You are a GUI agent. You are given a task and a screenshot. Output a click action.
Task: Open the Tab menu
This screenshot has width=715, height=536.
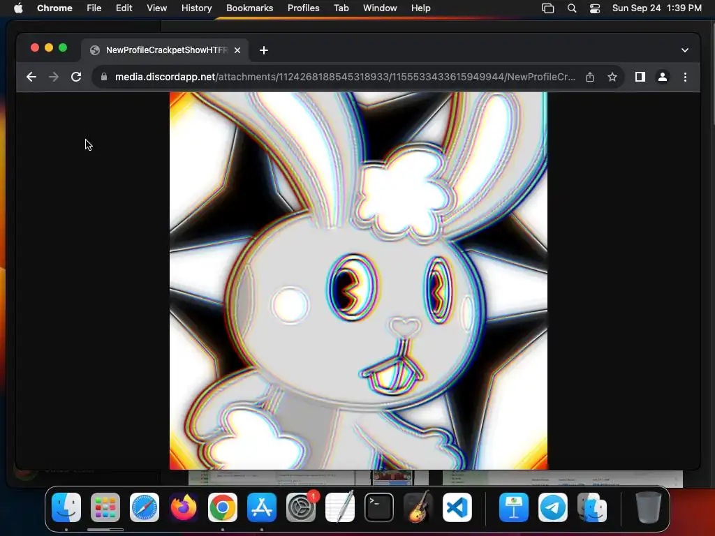(341, 8)
